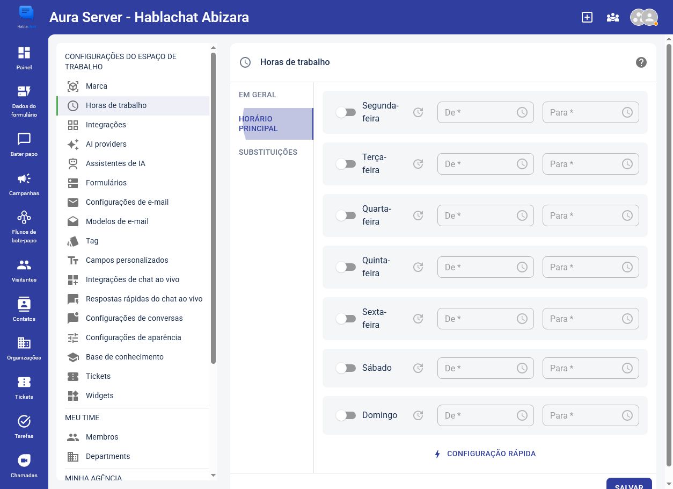This screenshot has height=489, width=673.
Task: Click the reset icon for Segunda-feira
Action: [418, 112]
